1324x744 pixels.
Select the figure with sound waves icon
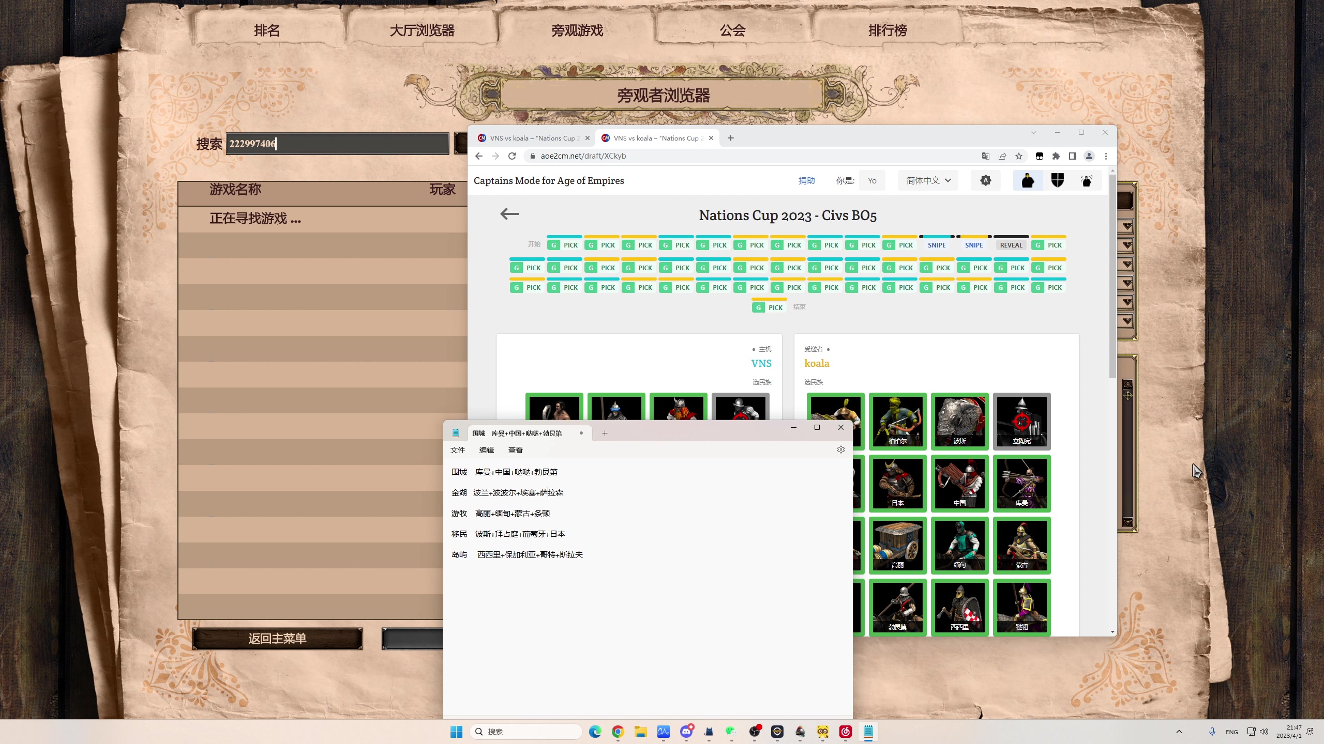click(1087, 180)
